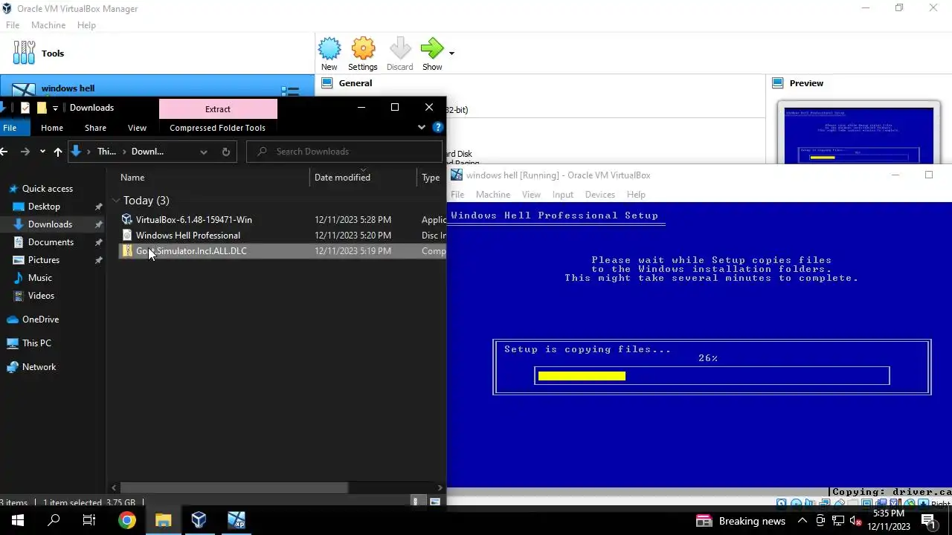Click the Discard icon in VirtualBox toolbar
952x535 pixels.
400,49
